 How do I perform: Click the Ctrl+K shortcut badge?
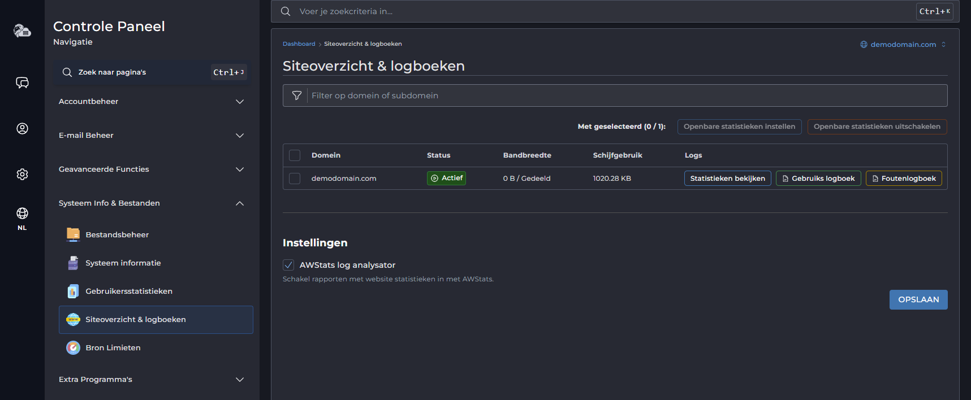(x=934, y=11)
